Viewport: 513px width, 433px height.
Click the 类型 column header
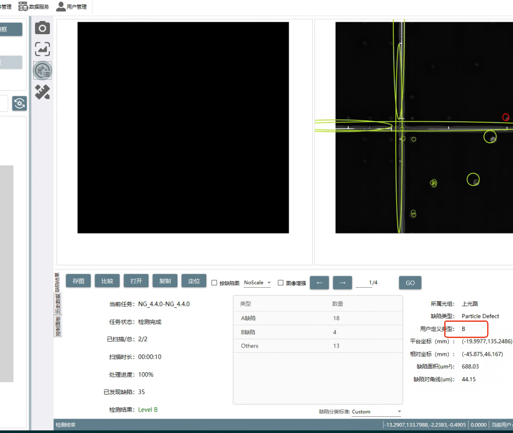245,304
